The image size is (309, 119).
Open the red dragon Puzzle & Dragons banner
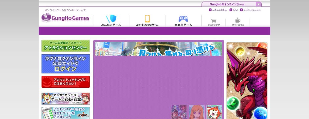click(x=247, y=81)
